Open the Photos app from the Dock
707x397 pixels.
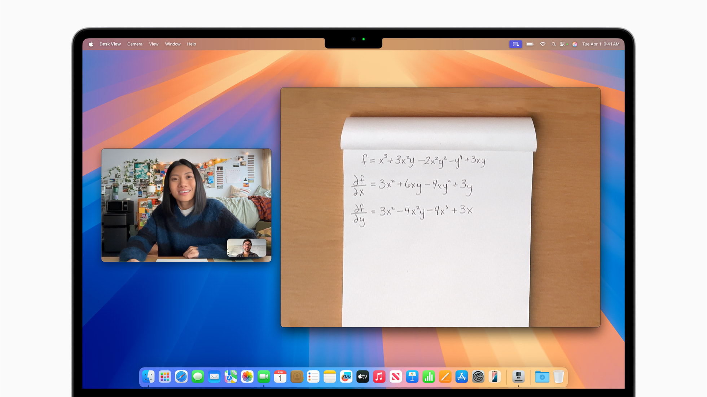point(247,377)
